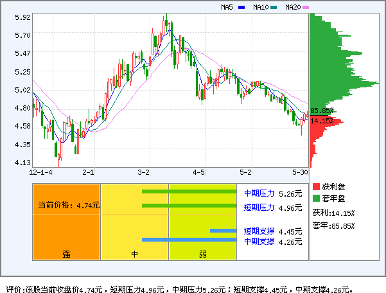Select the orange 当前价格 4.74元 box
This screenshot has height=293, width=386.
[67, 206]
